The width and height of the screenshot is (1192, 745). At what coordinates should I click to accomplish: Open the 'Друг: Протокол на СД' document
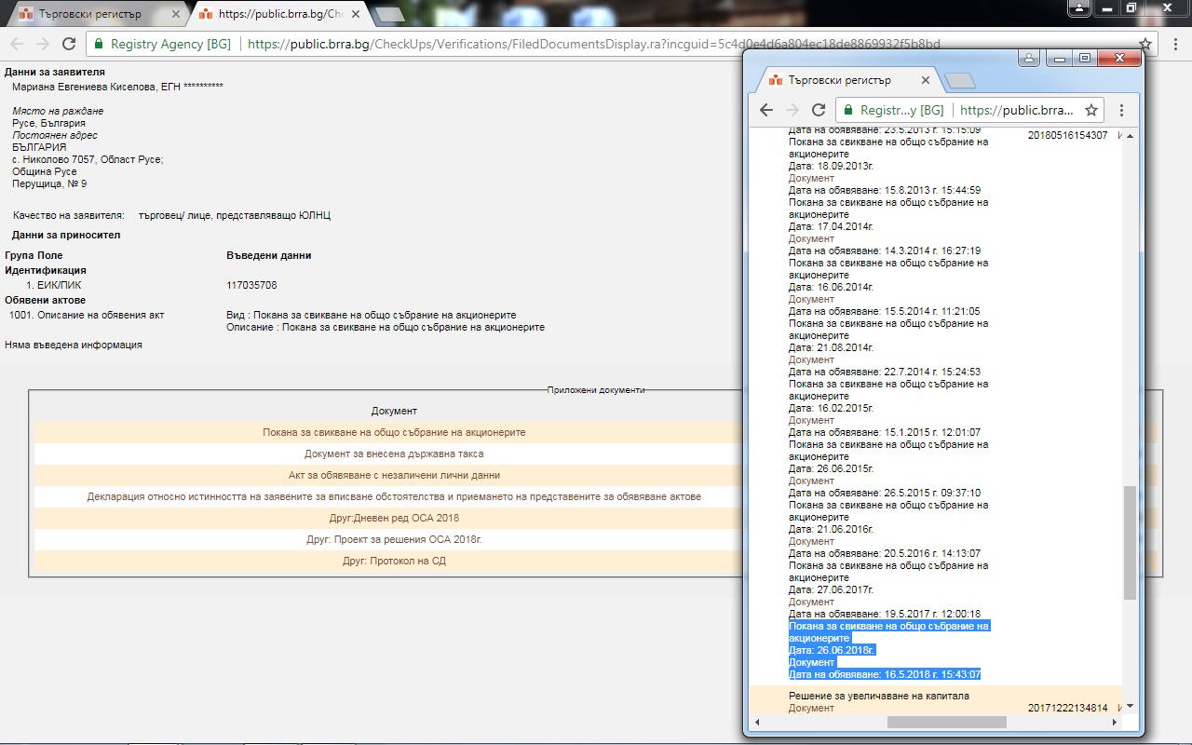(x=394, y=562)
